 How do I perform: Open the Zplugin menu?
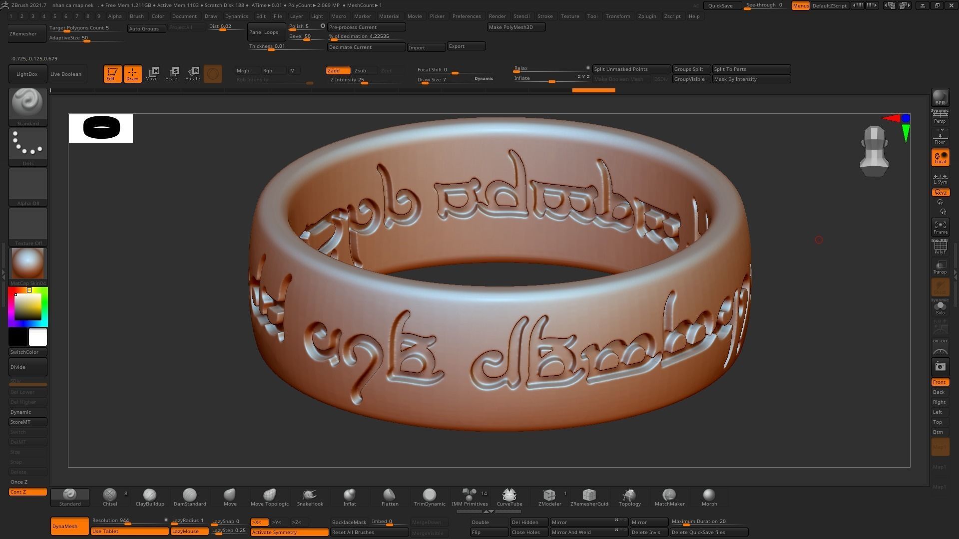click(x=647, y=16)
